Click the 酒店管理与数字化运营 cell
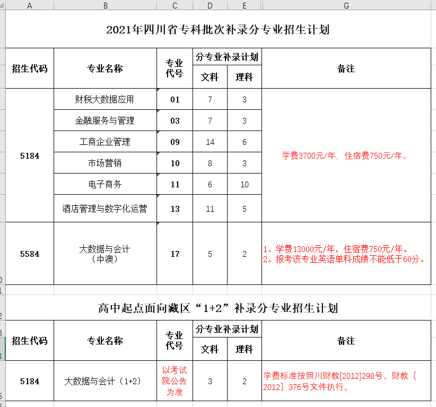 pyautogui.click(x=105, y=209)
